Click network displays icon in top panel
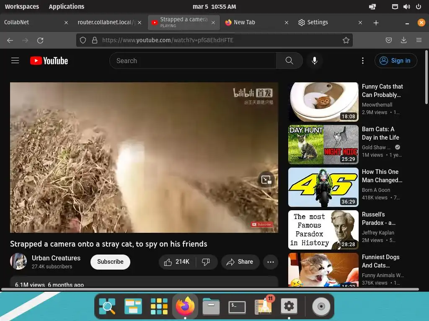Viewport: 429px width, 321px height. (372, 7)
